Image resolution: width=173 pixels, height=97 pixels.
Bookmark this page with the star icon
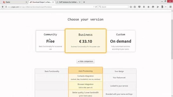pyautogui.click(x=131, y=7)
